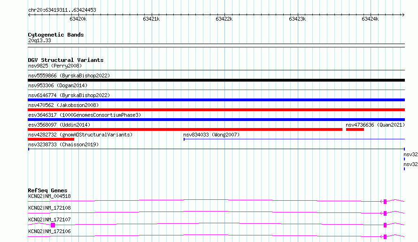Click the magenta exon of KCNQ2|NM_172108
Image resolution: width=418 pixels, height=242 pixels.
385,213
